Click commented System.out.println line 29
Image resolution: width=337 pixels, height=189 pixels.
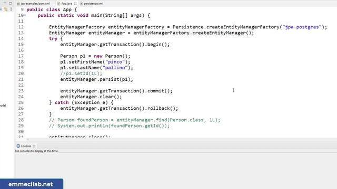109,126
